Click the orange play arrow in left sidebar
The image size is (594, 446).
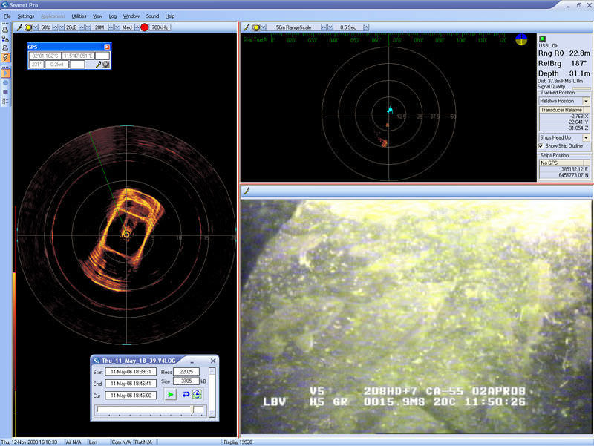coord(5,73)
